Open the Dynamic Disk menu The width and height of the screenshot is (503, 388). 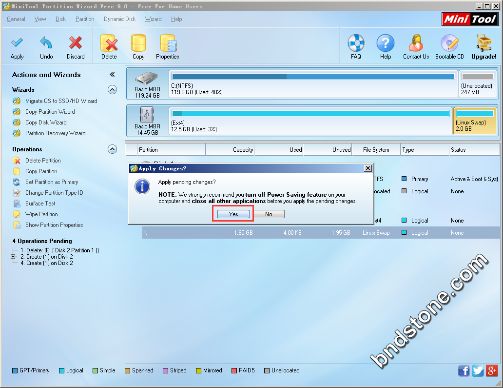pyautogui.click(x=119, y=19)
